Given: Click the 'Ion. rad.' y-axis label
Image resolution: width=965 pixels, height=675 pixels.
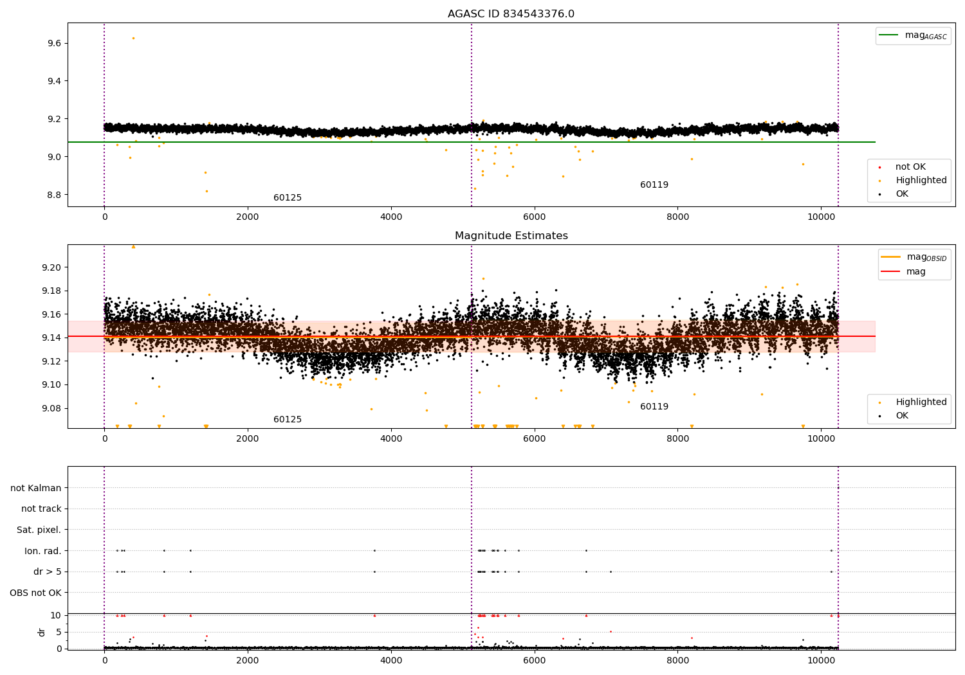Looking at the screenshot, I should pyautogui.click(x=43, y=551).
